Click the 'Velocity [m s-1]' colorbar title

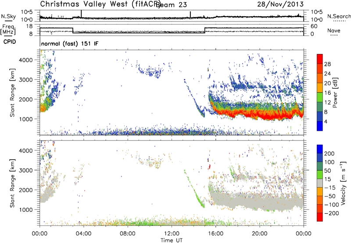[343, 183]
